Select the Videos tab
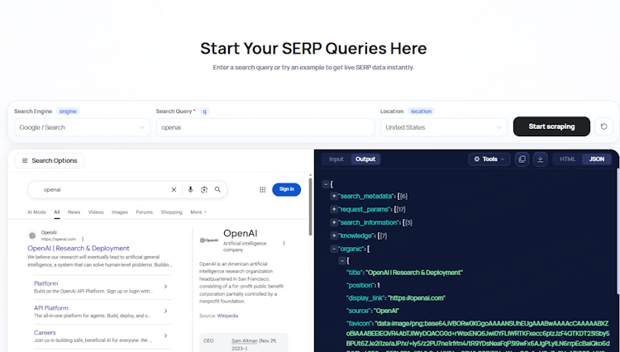 click(x=96, y=212)
